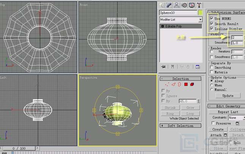Select Border sub-object level icon
Screen dimensions: 245x154
[x=179, y=85]
